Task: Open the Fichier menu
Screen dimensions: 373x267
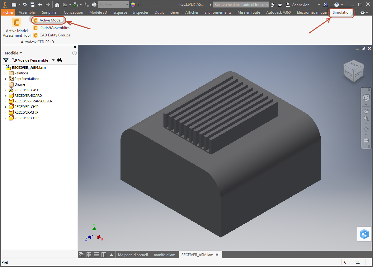Action: (8, 12)
